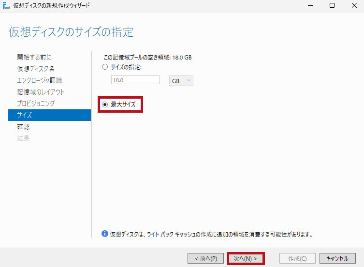Select the 最大サイズ radio button
The width and height of the screenshot is (364, 267).
point(105,104)
